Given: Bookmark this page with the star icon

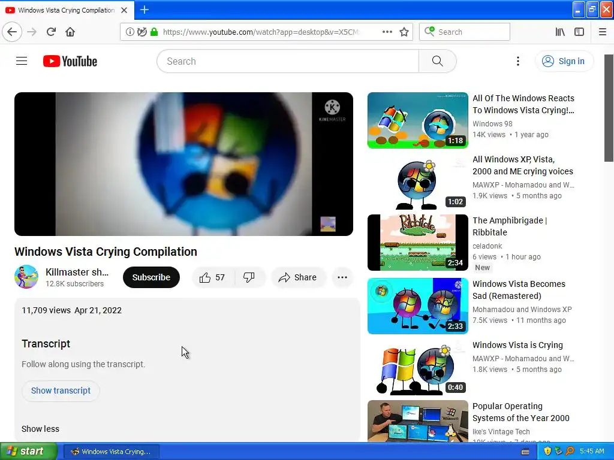Looking at the screenshot, I should point(404,32).
